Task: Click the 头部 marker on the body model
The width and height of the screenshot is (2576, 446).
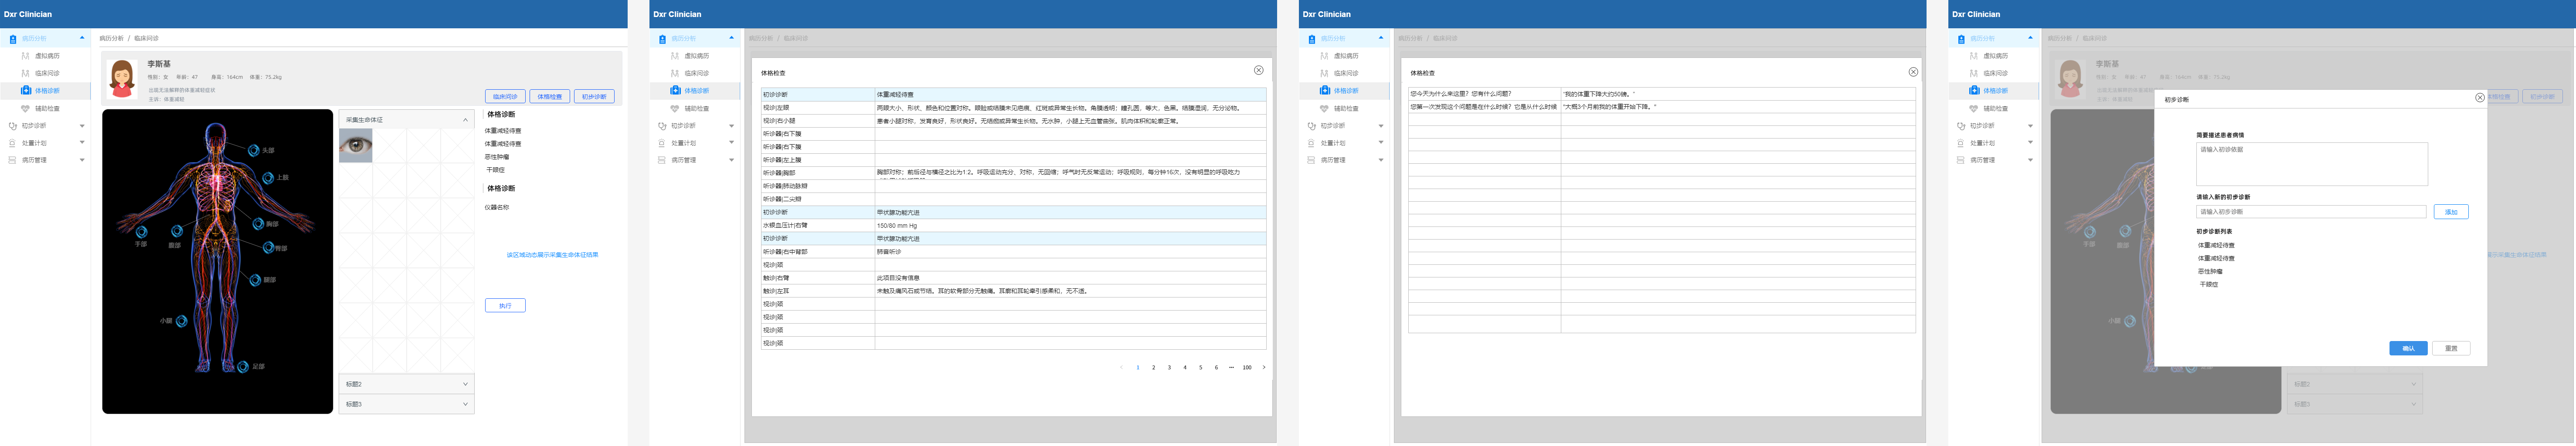Action: pyautogui.click(x=254, y=150)
